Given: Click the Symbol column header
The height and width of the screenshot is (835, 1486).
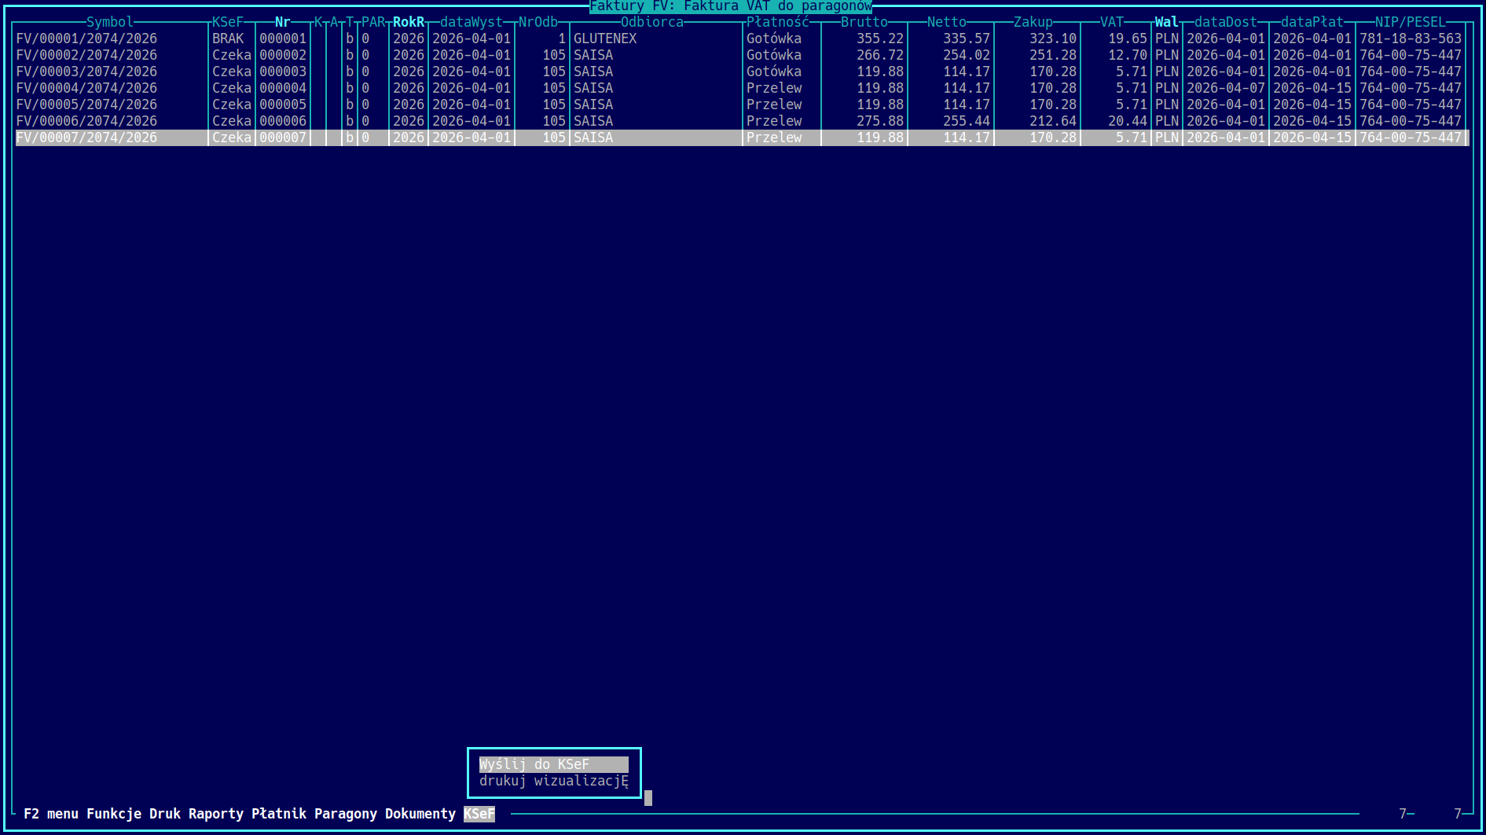Looking at the screenshot, I should [x=110, y=22].
